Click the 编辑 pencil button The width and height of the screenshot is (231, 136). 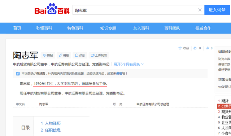[64, 55]
